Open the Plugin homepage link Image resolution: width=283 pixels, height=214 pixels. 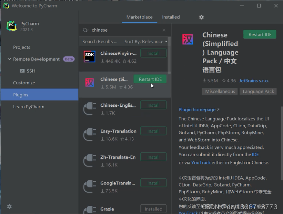[x=197, y=109]
